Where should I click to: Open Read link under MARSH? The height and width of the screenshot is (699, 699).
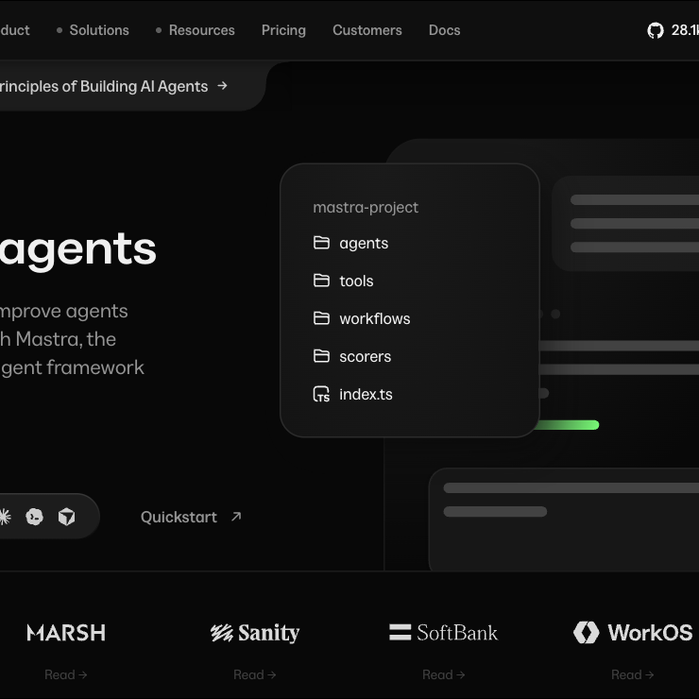(x=66, y=675)
